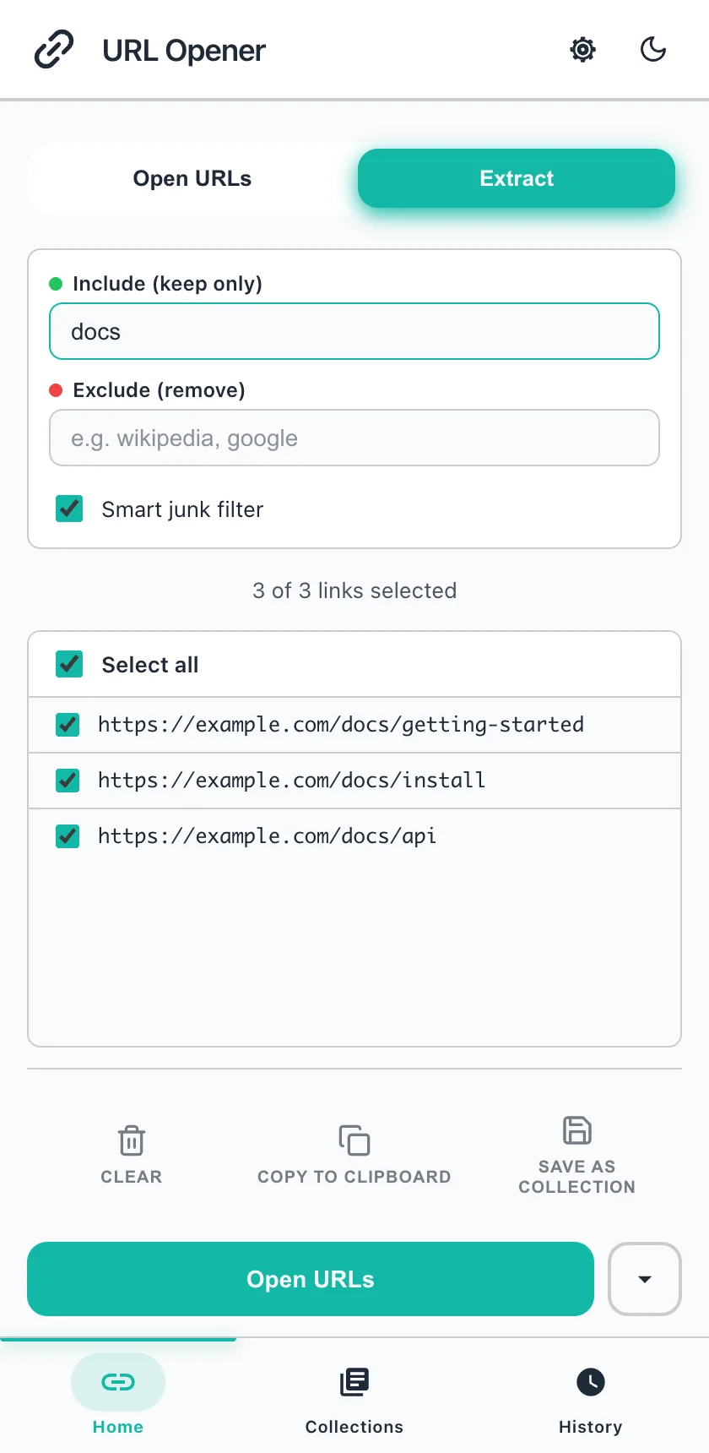
Task: Click the SAVE AS COLLECTION label text
Action: (x=577, y=1177)
